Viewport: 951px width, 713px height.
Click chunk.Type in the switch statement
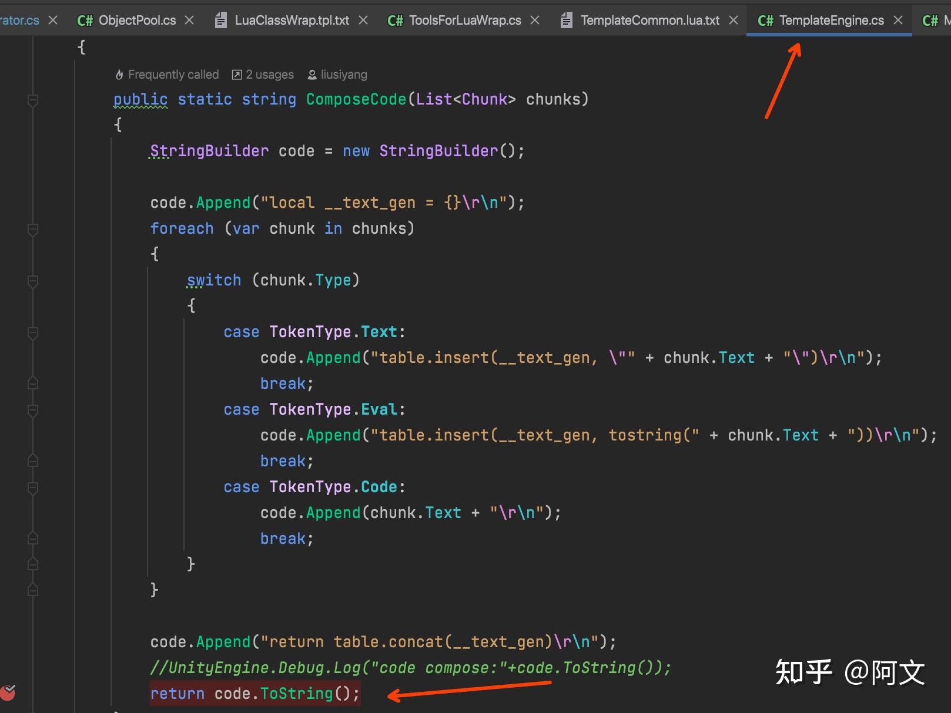pyautogui.click(x=306, y=280)
